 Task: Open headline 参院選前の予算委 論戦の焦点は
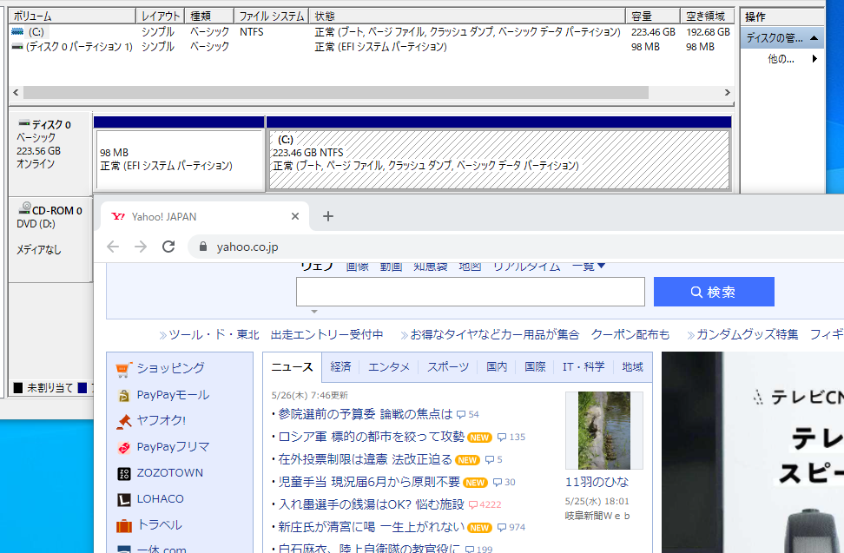pos(366,414)
